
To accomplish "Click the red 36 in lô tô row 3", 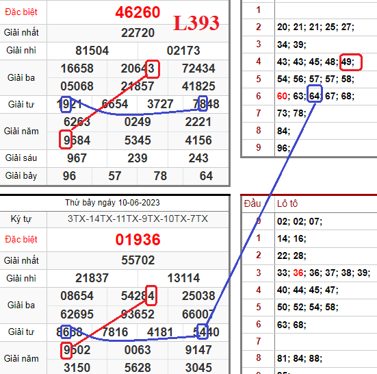I will pos(298,273).
